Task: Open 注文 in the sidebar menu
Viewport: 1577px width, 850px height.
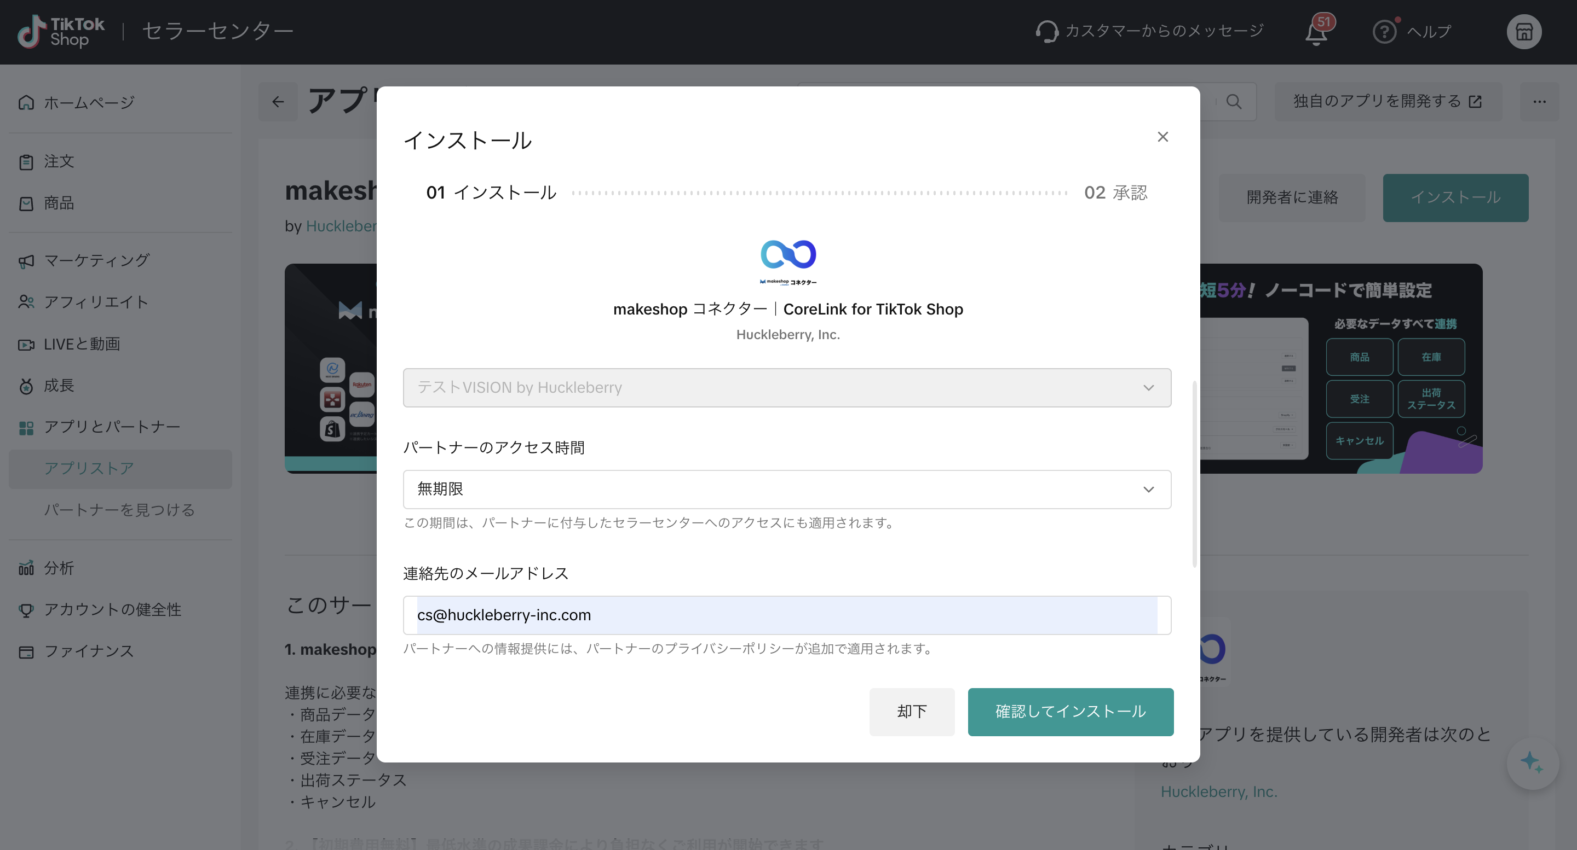Action: point(59,161)
